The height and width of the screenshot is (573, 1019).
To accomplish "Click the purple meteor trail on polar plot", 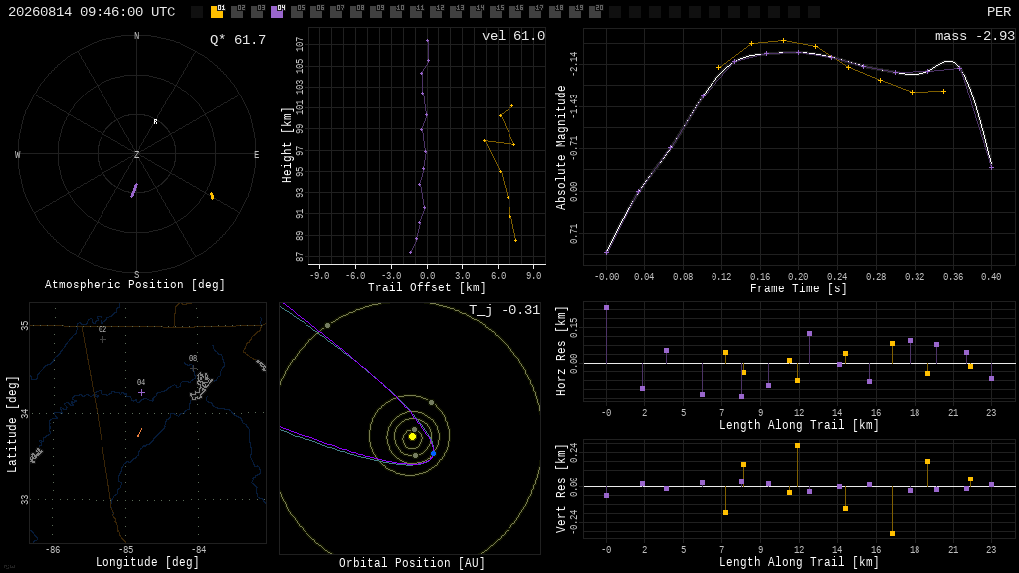I will [x=134, y=190].
